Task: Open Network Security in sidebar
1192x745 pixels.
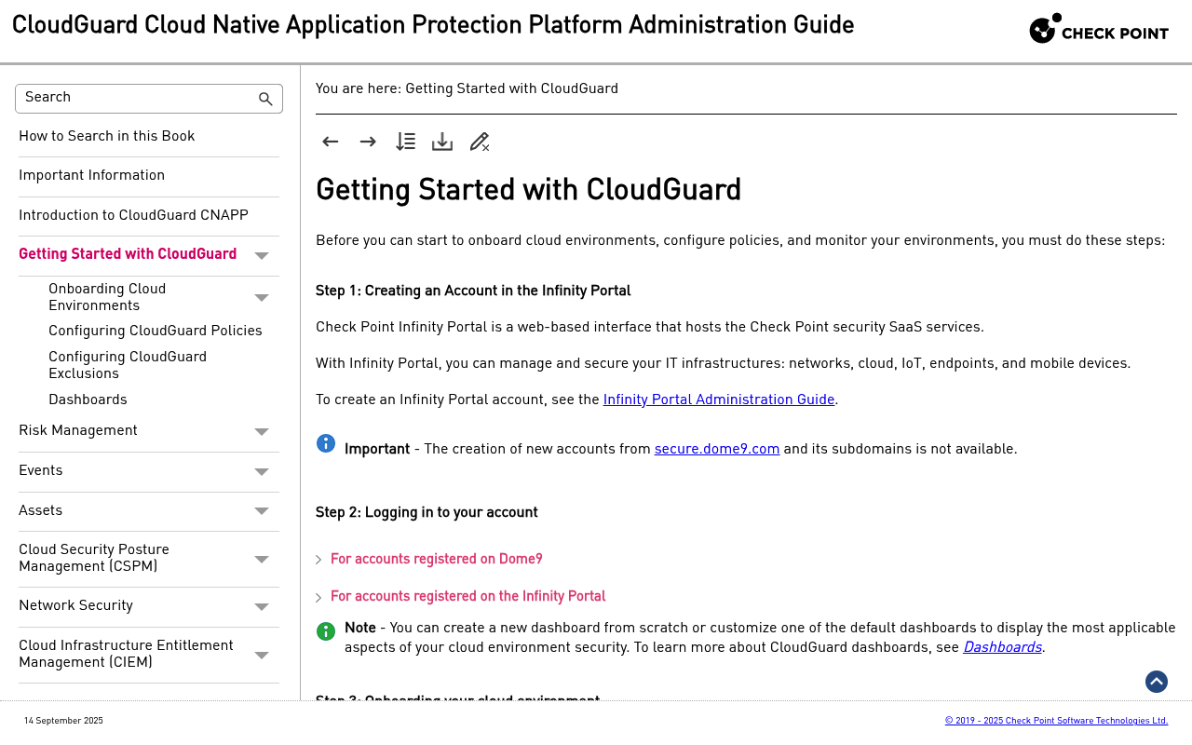Action: click(75, 606)
